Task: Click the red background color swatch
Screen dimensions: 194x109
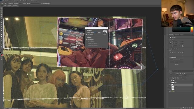Action: coord(2,55)
